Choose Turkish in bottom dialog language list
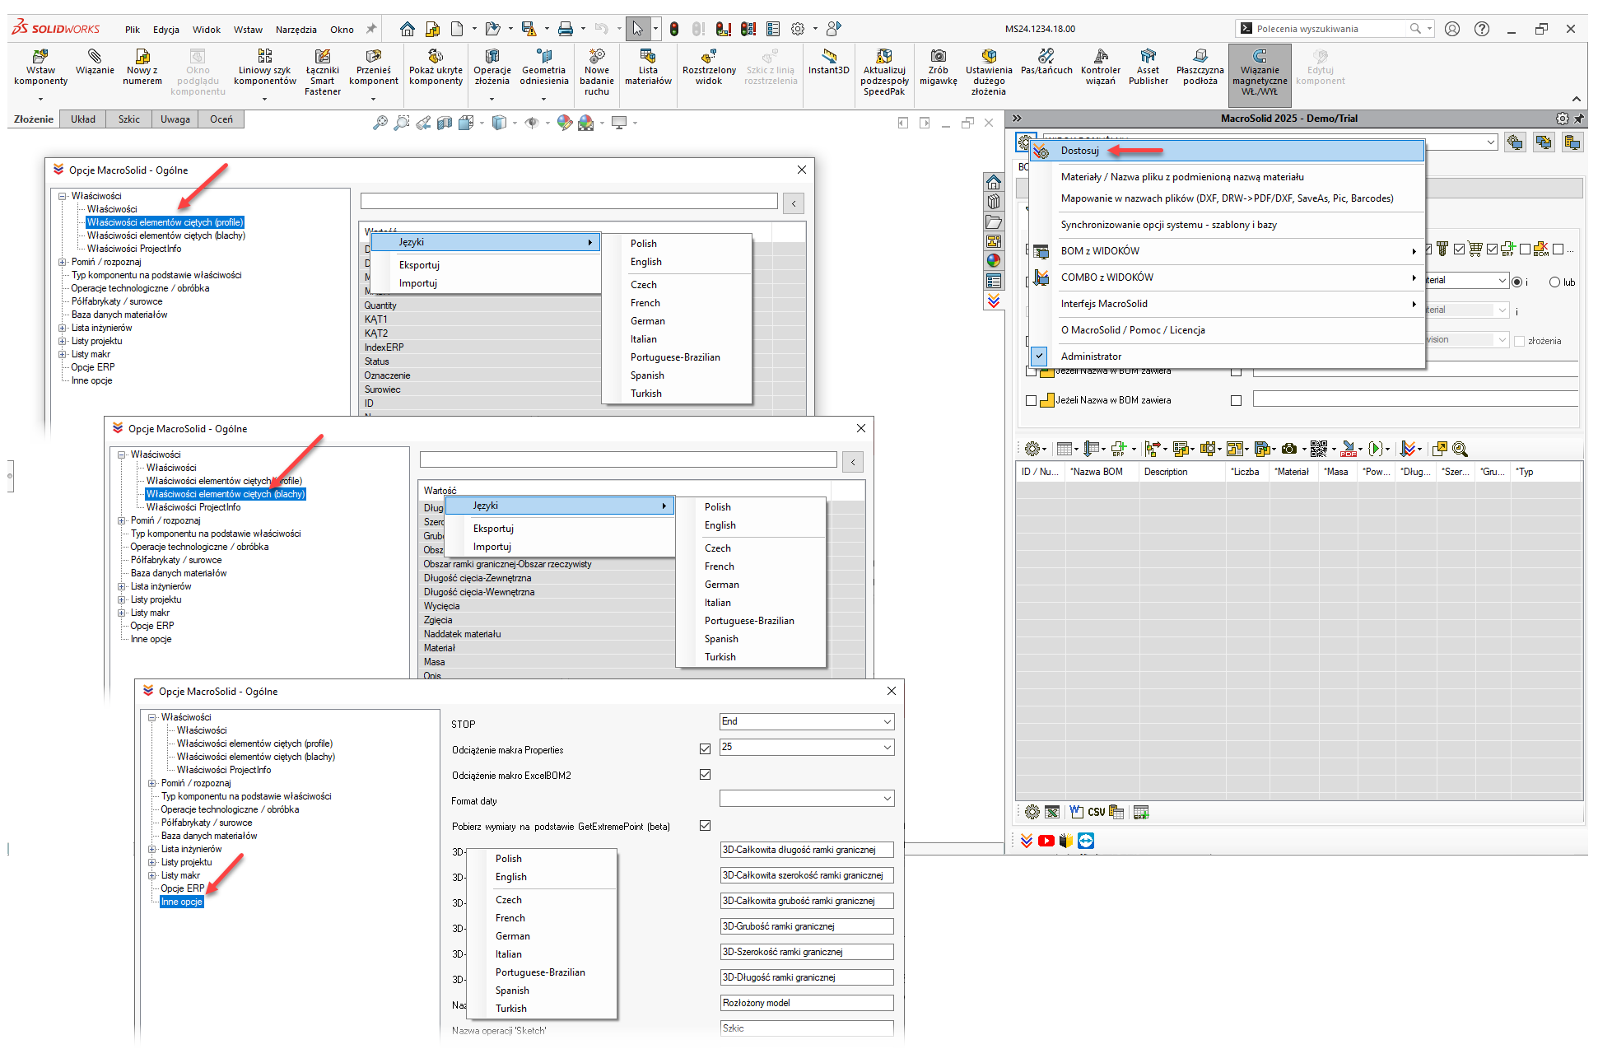 click(543, 1009)
